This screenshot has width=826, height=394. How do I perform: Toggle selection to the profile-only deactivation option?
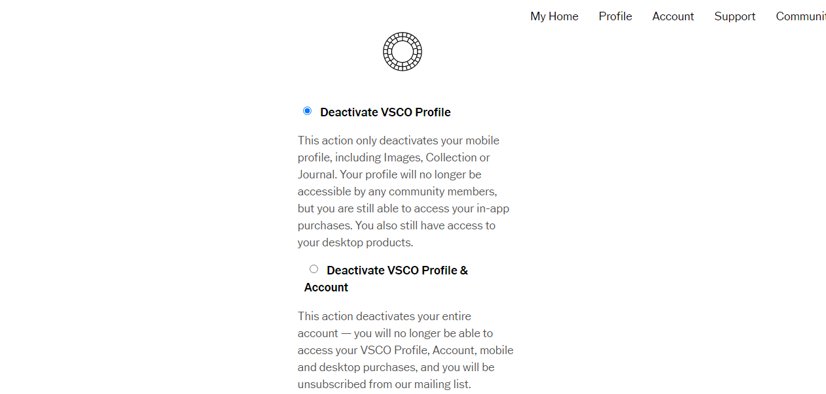tap(307, 110)
